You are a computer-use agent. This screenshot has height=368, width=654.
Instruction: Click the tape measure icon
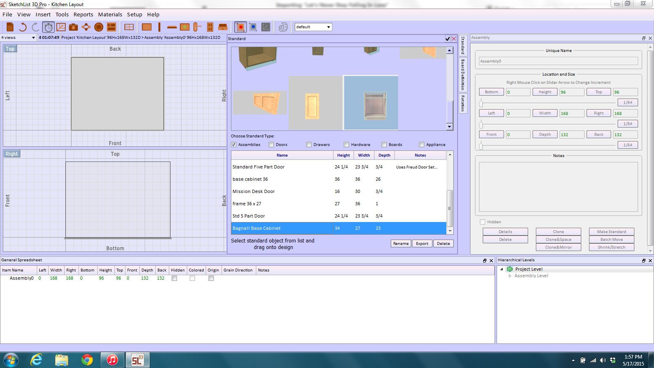(x=283, y=27)
